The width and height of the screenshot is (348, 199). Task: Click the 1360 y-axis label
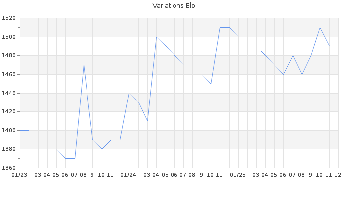pyautogui.click(x=9, y=168)
